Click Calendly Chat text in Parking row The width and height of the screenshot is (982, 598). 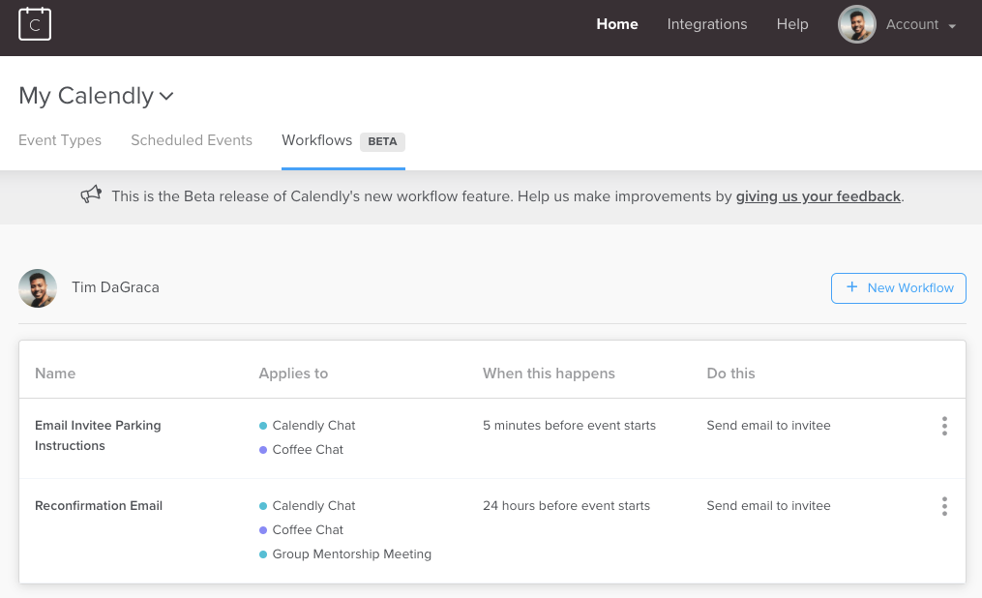point(313,425)
